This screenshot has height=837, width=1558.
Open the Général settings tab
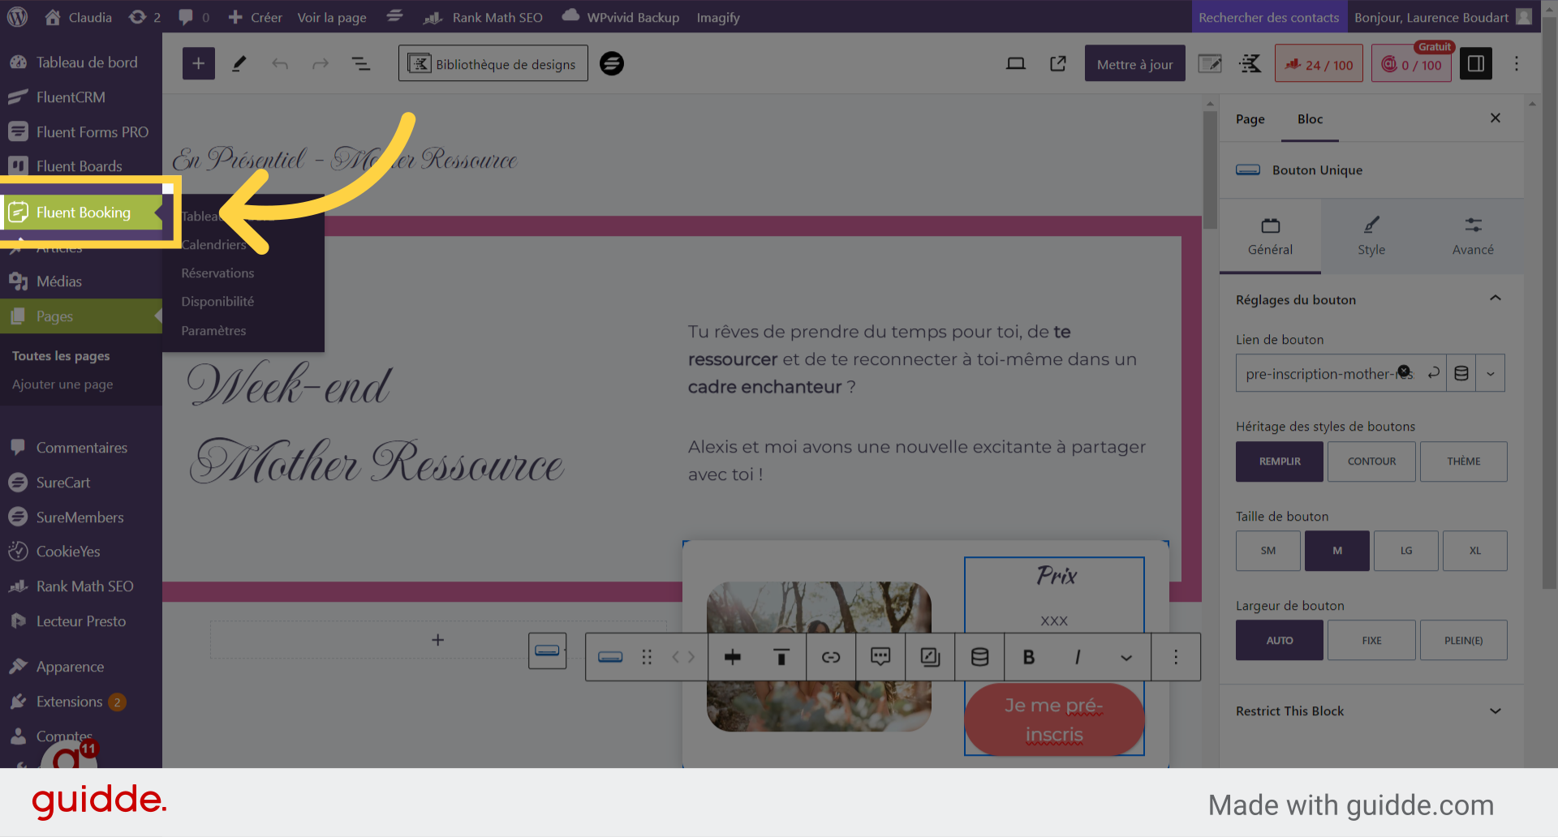(1270, 236)
